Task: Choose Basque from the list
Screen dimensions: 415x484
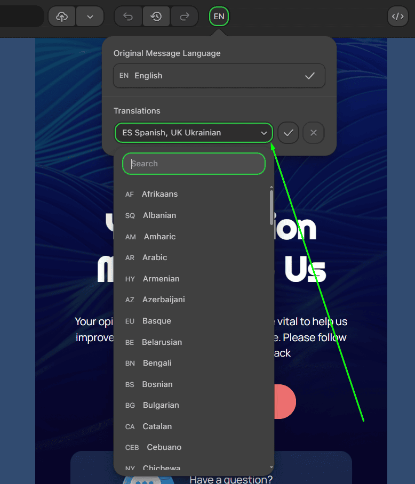Action: tap(156, 321)
